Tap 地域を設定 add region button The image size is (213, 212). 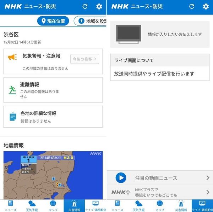click(90, 21)
